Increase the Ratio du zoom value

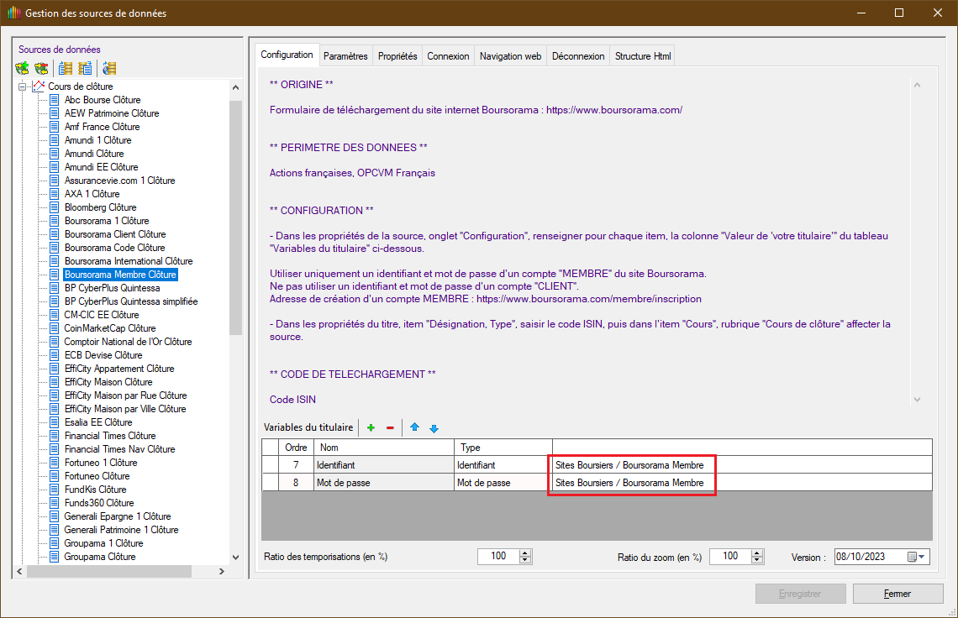click(757, 553)
